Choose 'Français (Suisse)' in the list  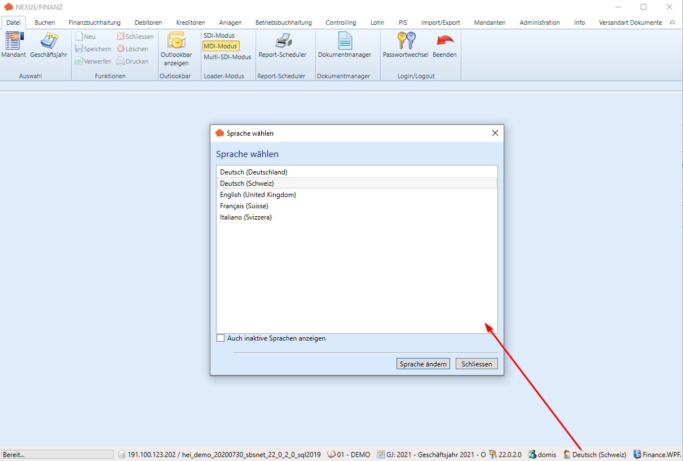tap(244, 206)
